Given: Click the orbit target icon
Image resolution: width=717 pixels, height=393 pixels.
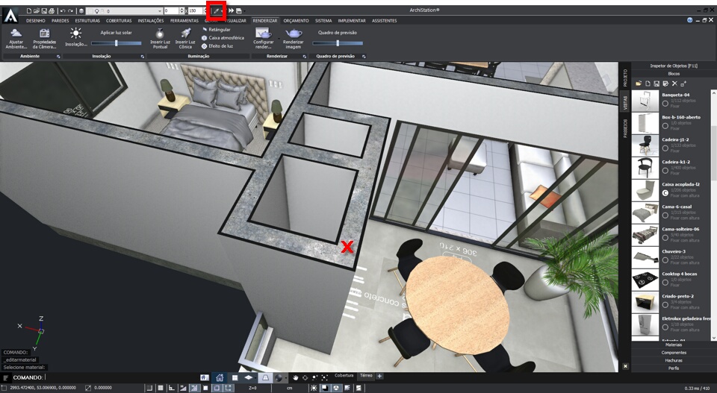Looking at the screenshot, I should click(x=305, y=377).
